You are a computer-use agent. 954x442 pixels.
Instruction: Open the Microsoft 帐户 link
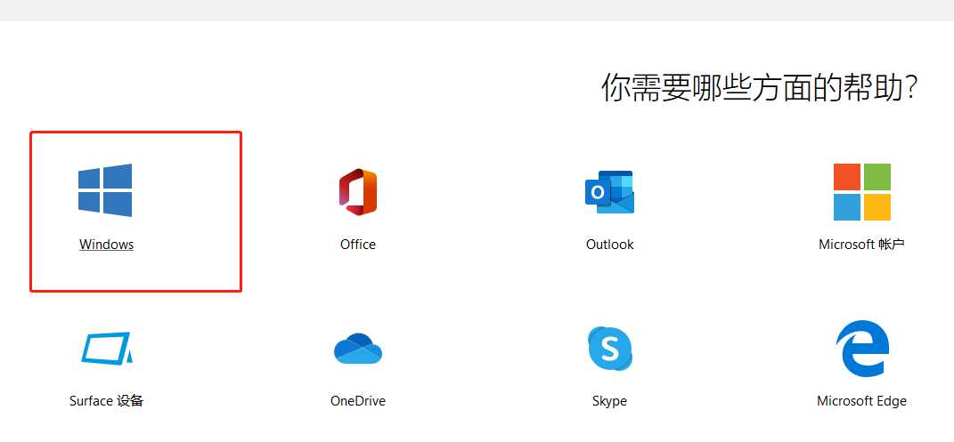861,245
